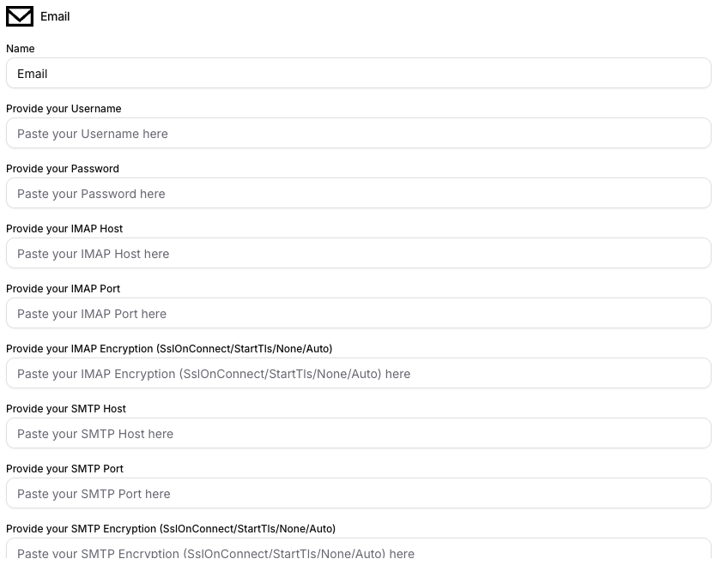Click the SMTP Host input field
721x571 pixels.
(358, 433)
